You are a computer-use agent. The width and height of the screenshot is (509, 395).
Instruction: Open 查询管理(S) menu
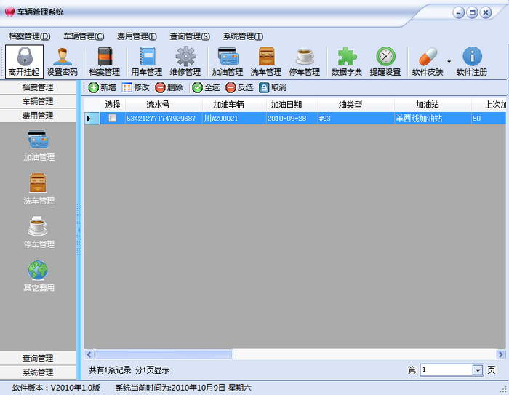(x=190, y=36)
